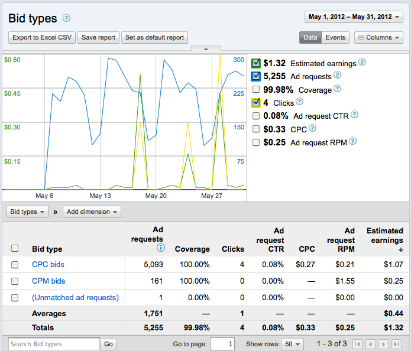Open the CPC bids link

point(48,264)
